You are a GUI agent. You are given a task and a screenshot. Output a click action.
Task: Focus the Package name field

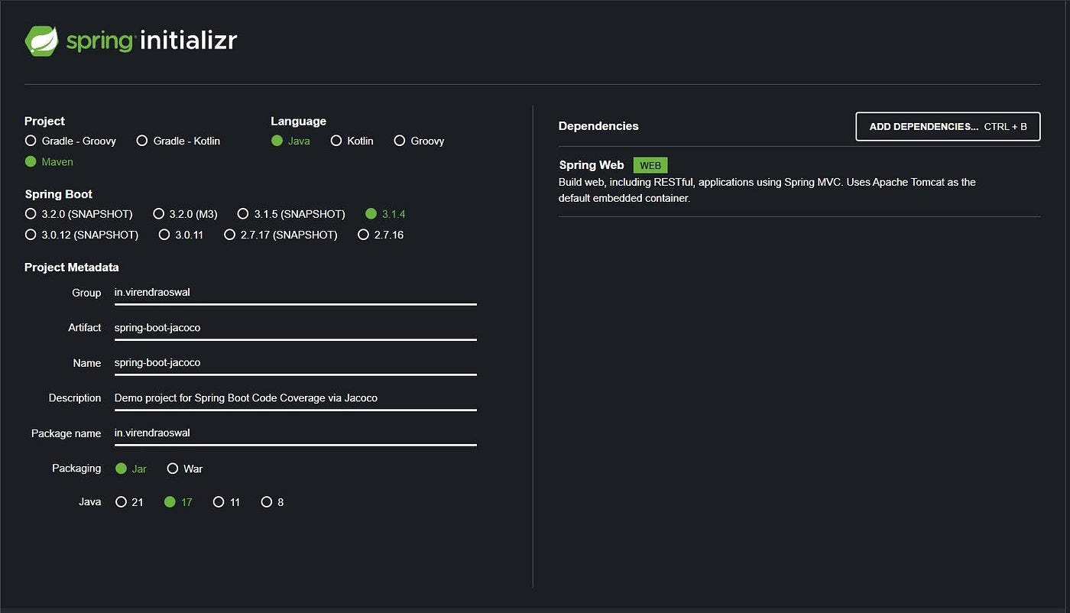[x=295, y=433]
